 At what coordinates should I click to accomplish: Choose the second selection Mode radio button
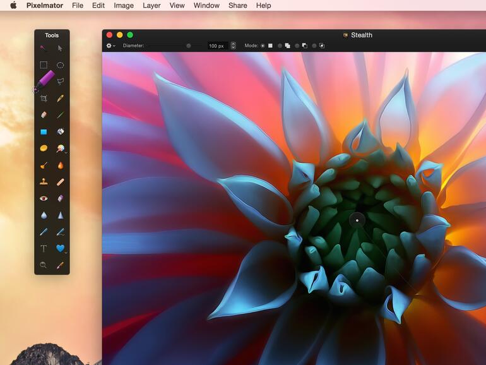pos(280,45)
